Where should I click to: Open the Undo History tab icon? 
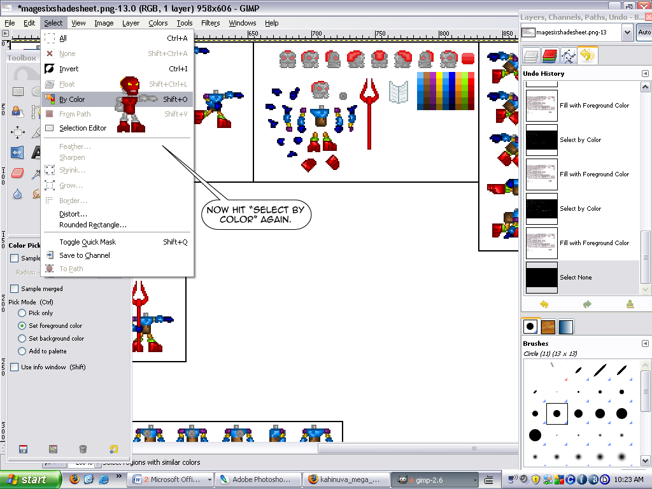587,55
